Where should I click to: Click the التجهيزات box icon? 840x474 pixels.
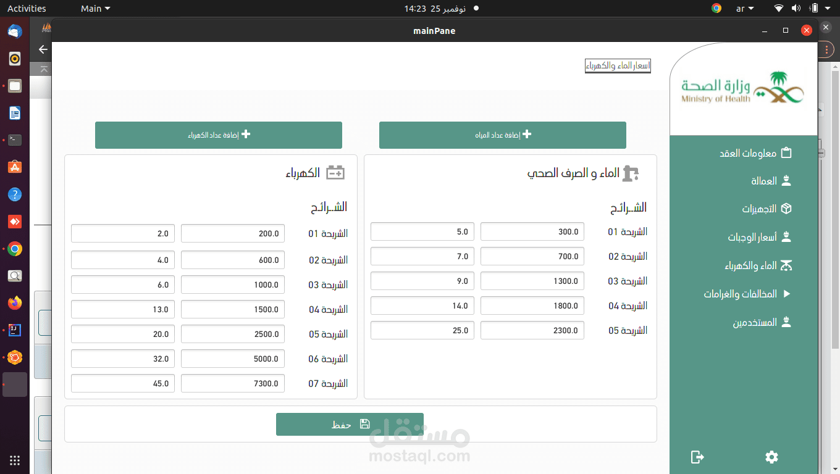pyautogui.click(x=786, y=209)
